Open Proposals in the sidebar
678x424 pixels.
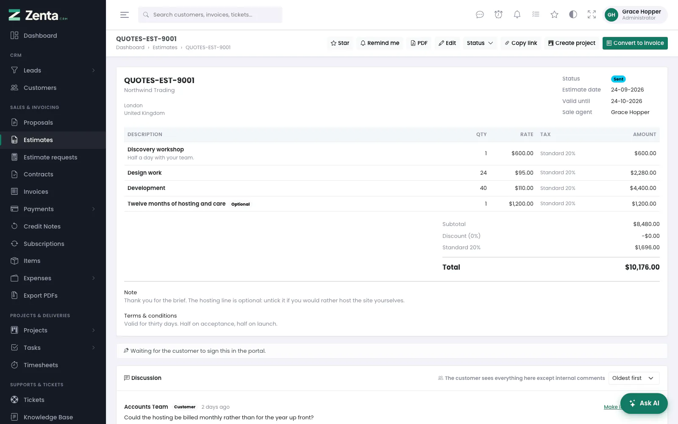coord(53,123)
